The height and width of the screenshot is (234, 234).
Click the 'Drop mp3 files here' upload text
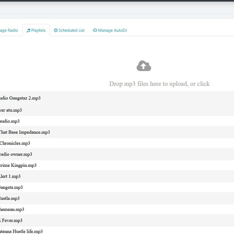tap(159, 84)
